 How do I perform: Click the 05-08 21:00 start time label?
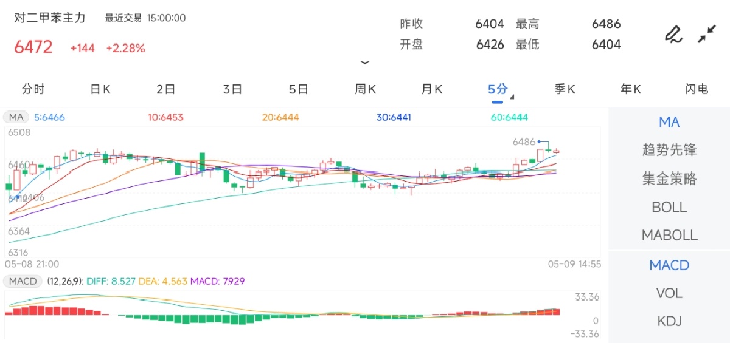coord(32,264)
